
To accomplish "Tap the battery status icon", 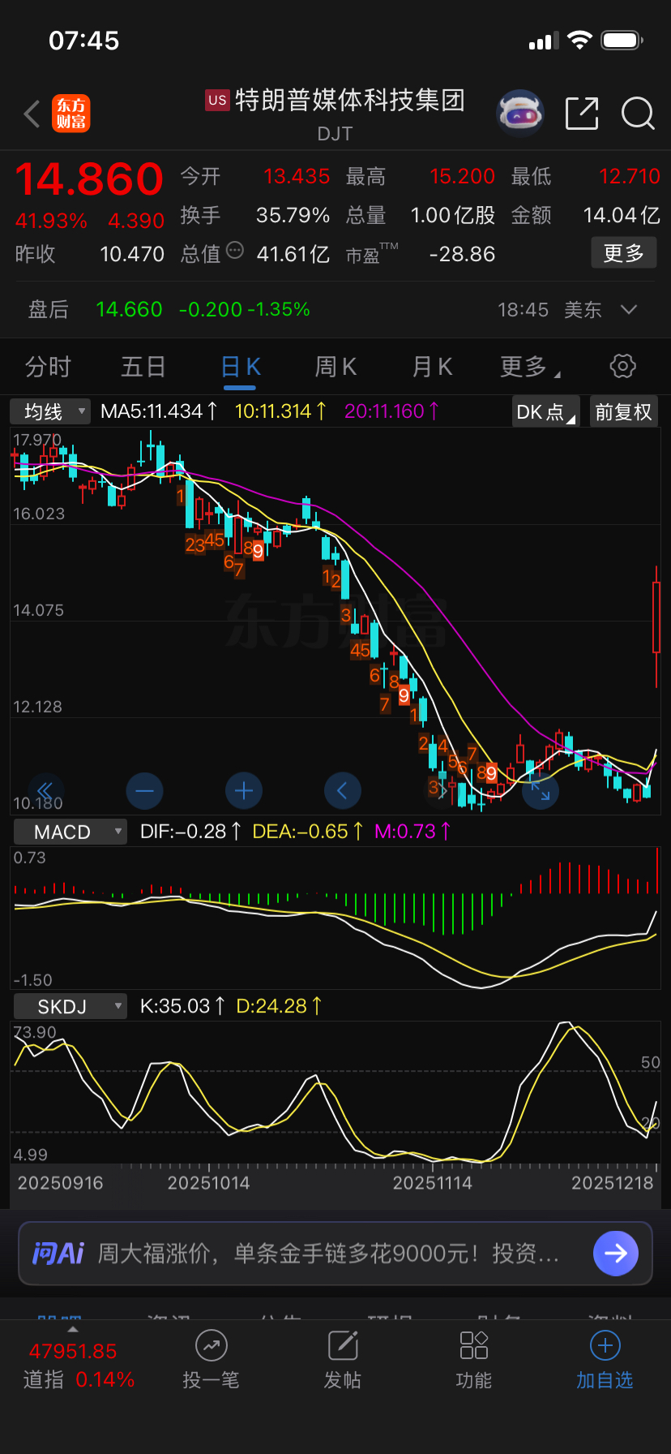I will click(x=622, y=41).
